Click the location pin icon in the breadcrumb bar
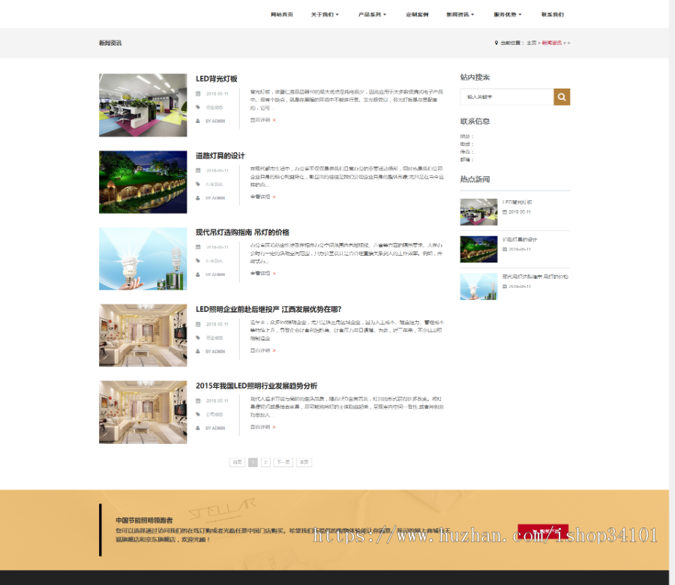This screenshot has width=675, height=585. [x=495, y=43]
